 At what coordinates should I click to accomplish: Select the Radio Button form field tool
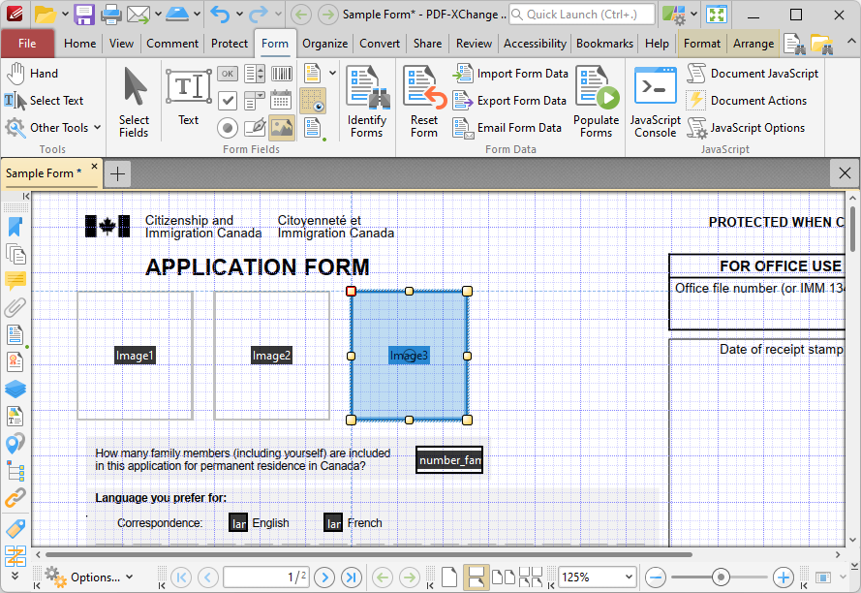[x=228, y=128]
